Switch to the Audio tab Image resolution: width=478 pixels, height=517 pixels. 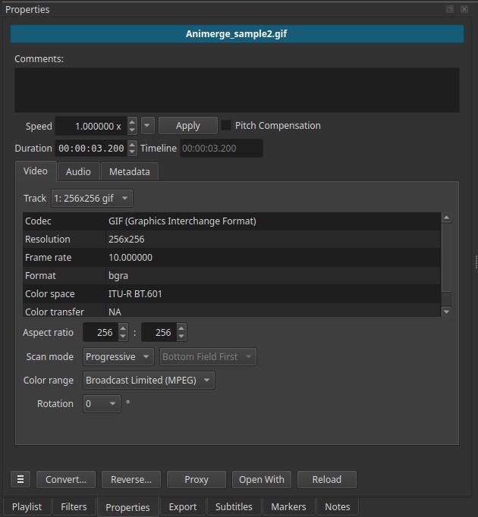[78, 172]
